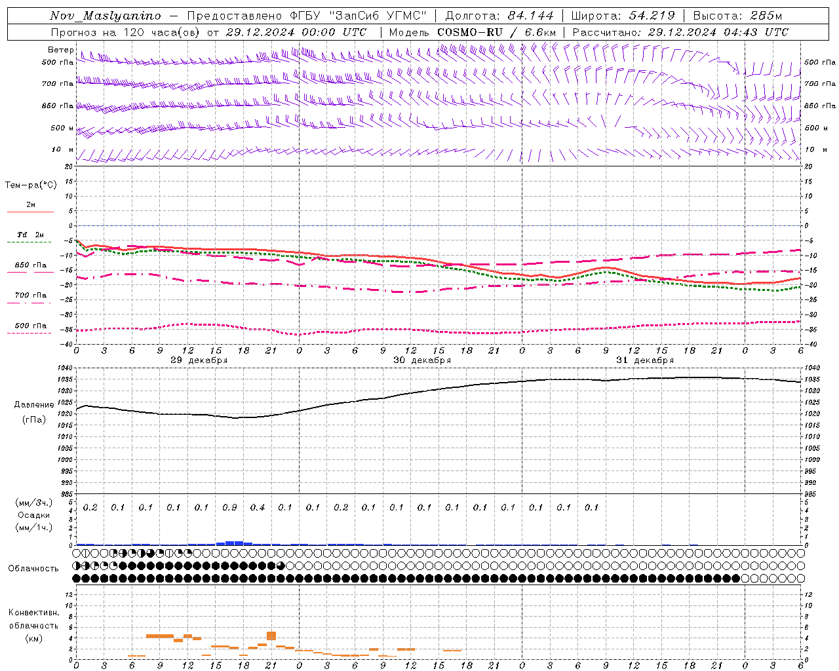Click the Td 2м dew point legend entry
The image size is (839, 671).
pos(30,235)
